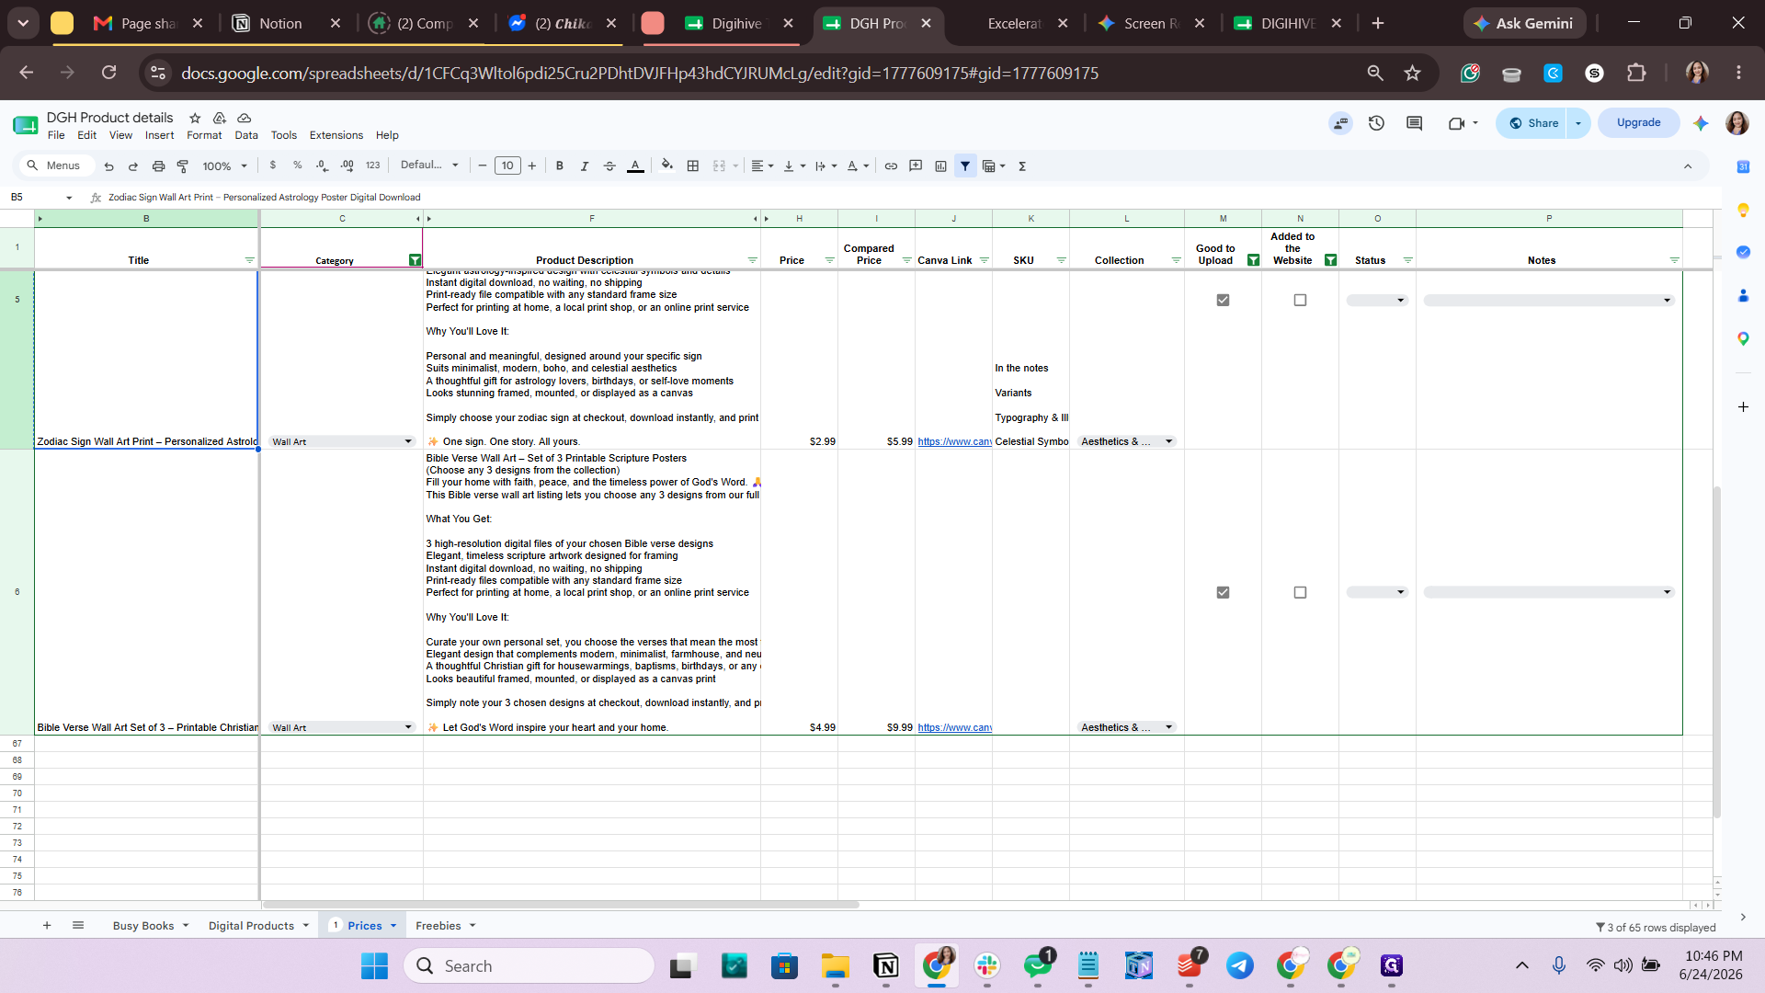Image resolution: width=1765 pixels, height=993 pixels.
Task: Click the Upgrade button
Action: (1638, 122)
